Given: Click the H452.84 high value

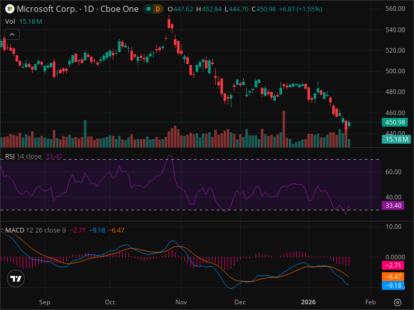Looking at the screenshot, I should [209, 9].
